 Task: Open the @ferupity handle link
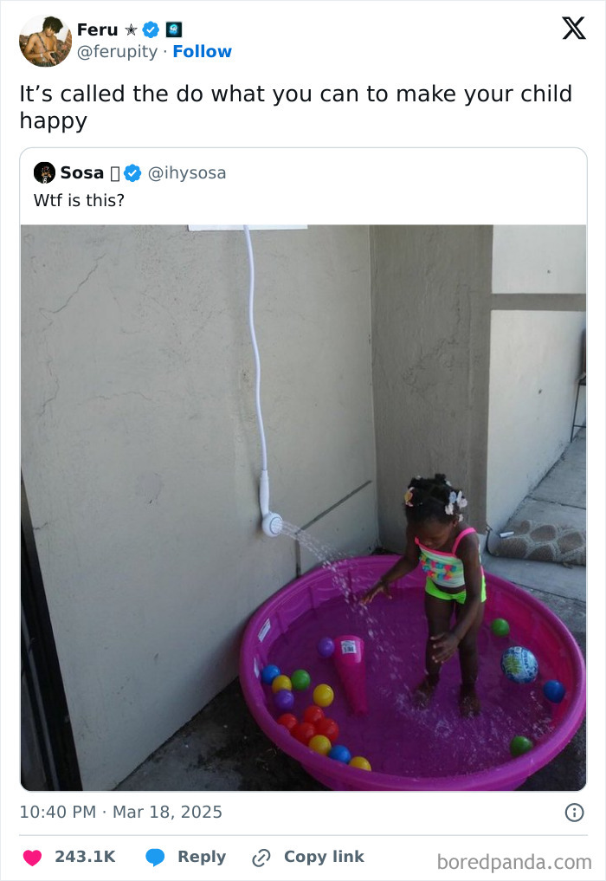pyautogui.click(x=118, y=52)
